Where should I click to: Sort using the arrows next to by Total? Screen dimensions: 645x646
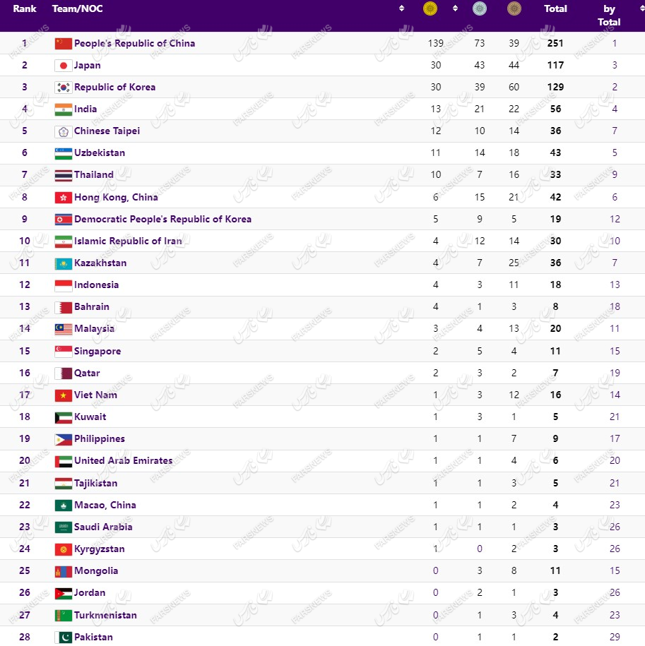click(x=642, y=8)
